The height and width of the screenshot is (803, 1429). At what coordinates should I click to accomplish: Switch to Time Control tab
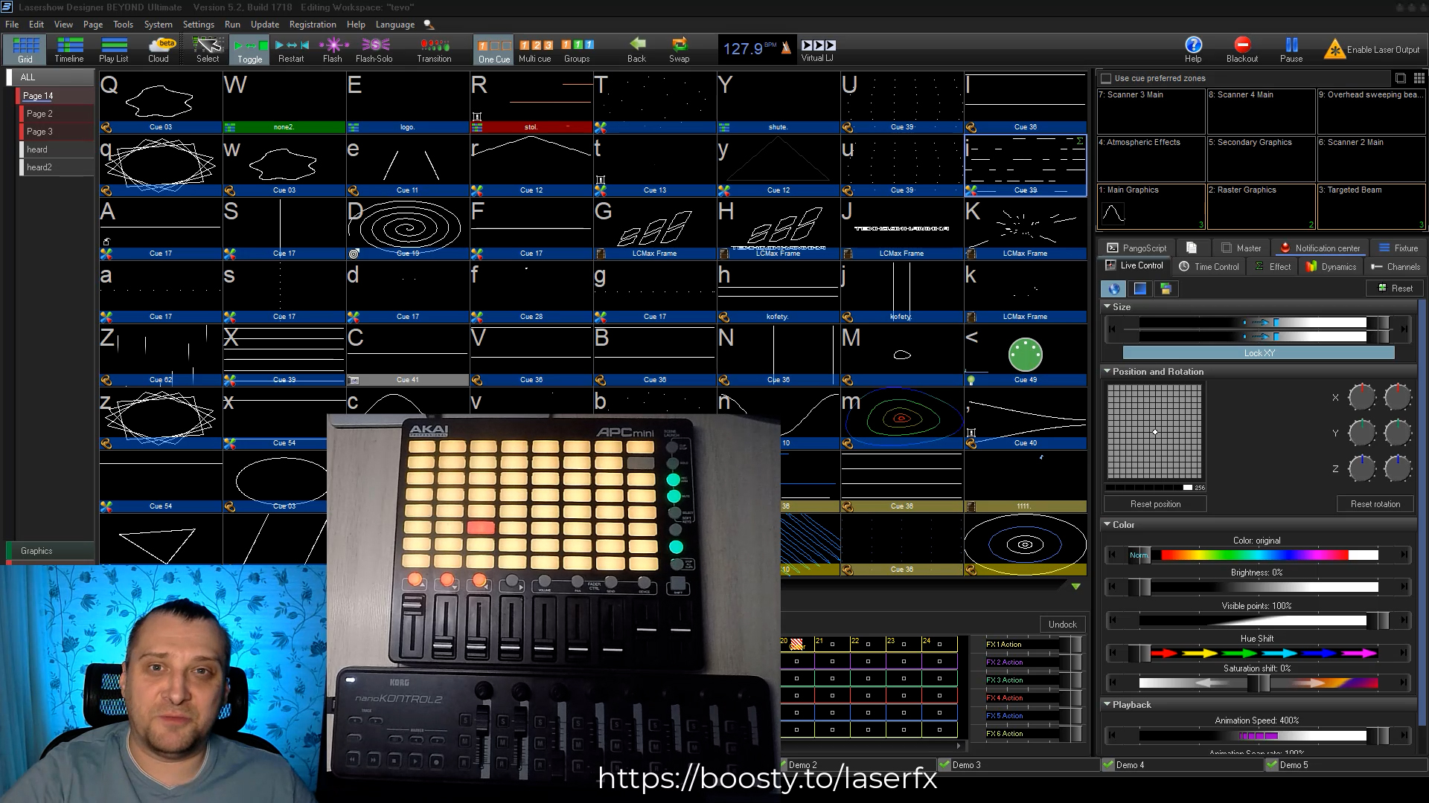pos(1209,267)
